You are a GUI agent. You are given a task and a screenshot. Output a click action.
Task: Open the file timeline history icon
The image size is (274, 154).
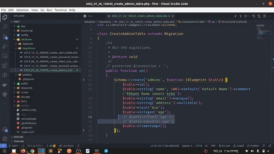254,16
